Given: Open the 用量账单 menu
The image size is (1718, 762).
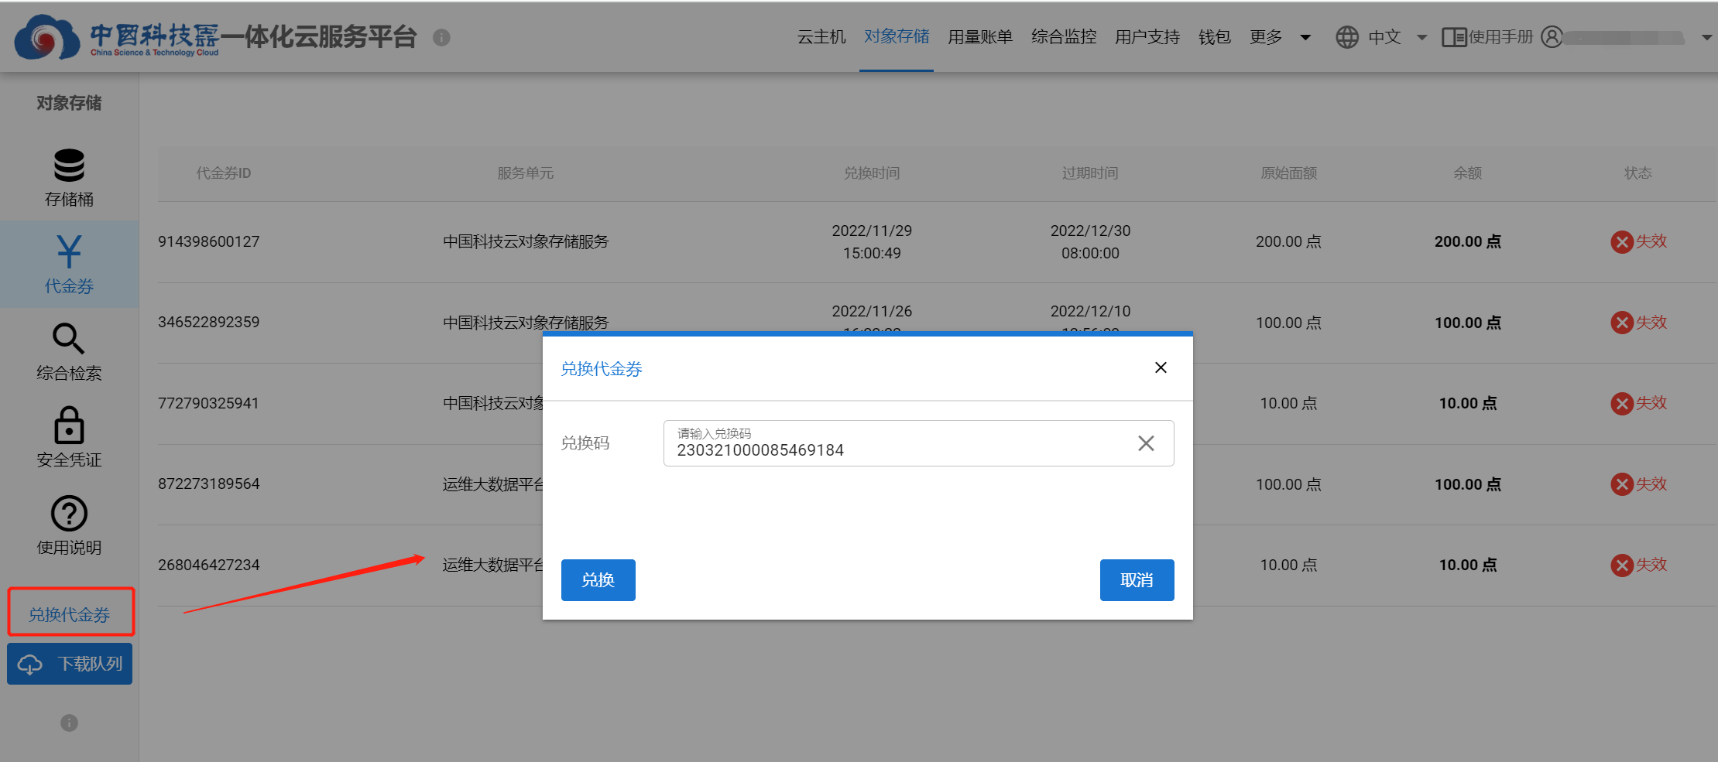Looking at the screenshot, I should [980, 37].
